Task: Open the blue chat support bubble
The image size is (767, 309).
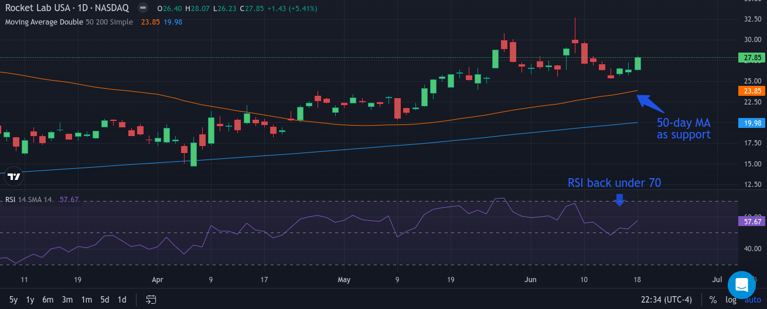Action: tap(742, 285)
